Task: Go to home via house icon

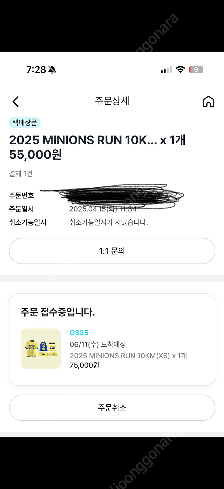Action: pos(208,102)
